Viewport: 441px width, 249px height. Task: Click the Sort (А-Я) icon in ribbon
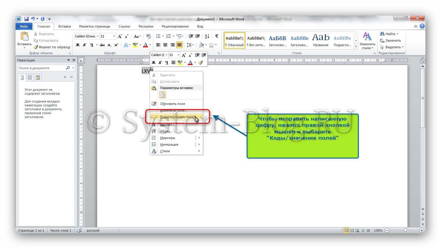coord(207,36)
